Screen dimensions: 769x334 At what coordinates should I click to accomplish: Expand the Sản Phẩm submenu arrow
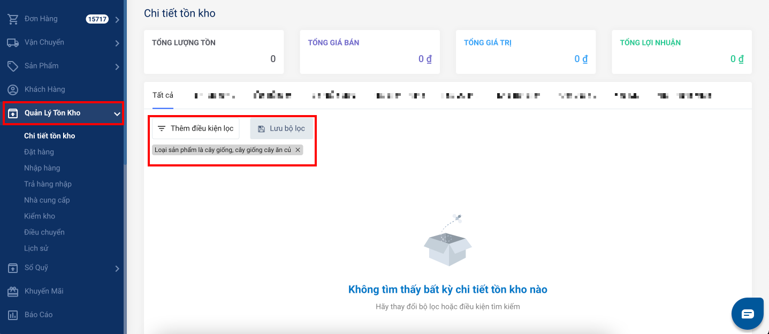point(117,67)
